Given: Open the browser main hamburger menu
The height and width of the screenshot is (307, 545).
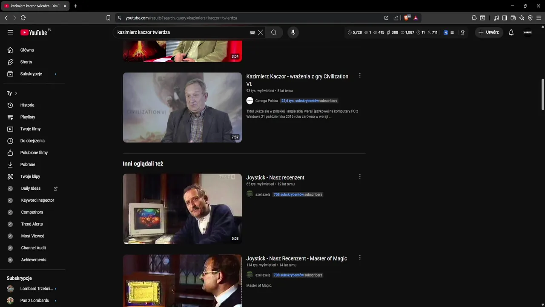Looking at the screenshot, I should pos(539,18).
